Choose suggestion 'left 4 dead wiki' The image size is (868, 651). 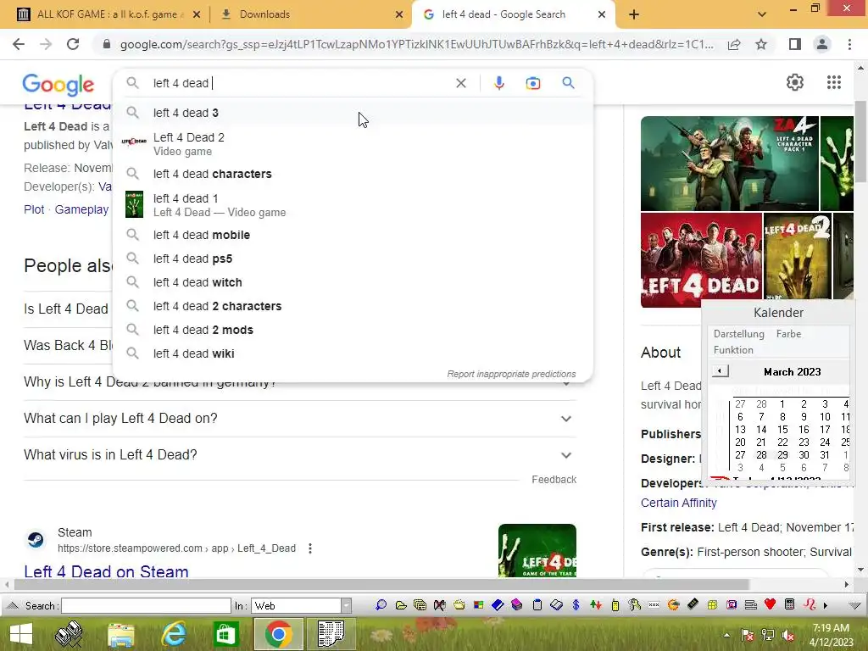coord(353,353)
